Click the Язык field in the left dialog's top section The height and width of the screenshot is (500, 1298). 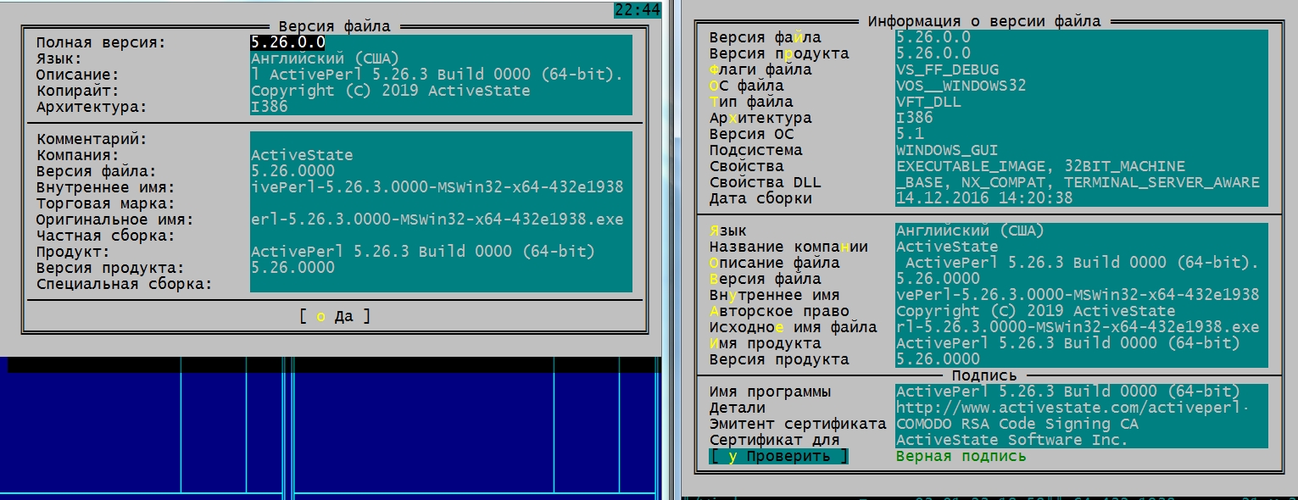(x=441, y=58)
